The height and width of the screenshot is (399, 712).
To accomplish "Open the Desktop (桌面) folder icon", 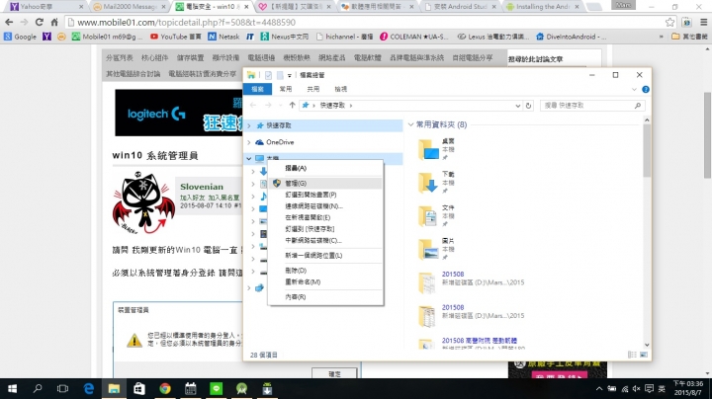I will (428, 150).
